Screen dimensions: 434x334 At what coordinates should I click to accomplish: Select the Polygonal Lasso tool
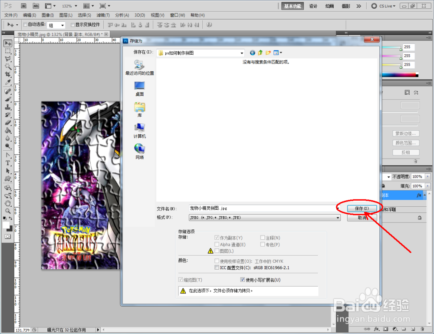pos(8,59)
